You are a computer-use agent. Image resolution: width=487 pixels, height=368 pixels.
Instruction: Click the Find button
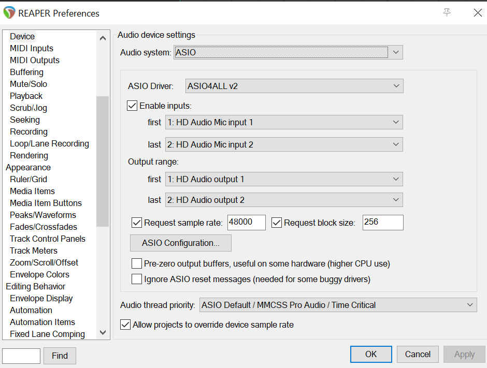[60, 356]
